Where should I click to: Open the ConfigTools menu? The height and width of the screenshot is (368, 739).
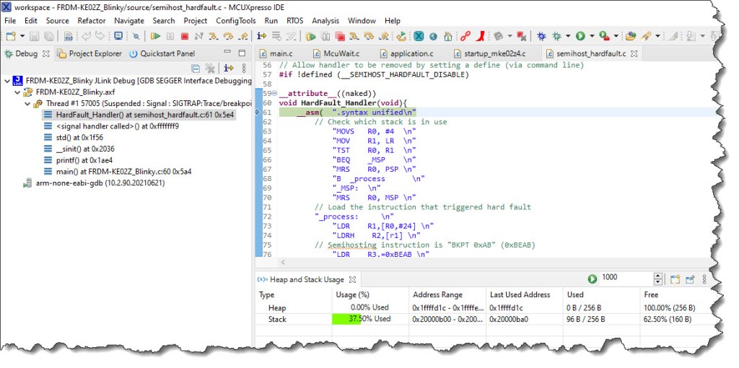(235, 21)
